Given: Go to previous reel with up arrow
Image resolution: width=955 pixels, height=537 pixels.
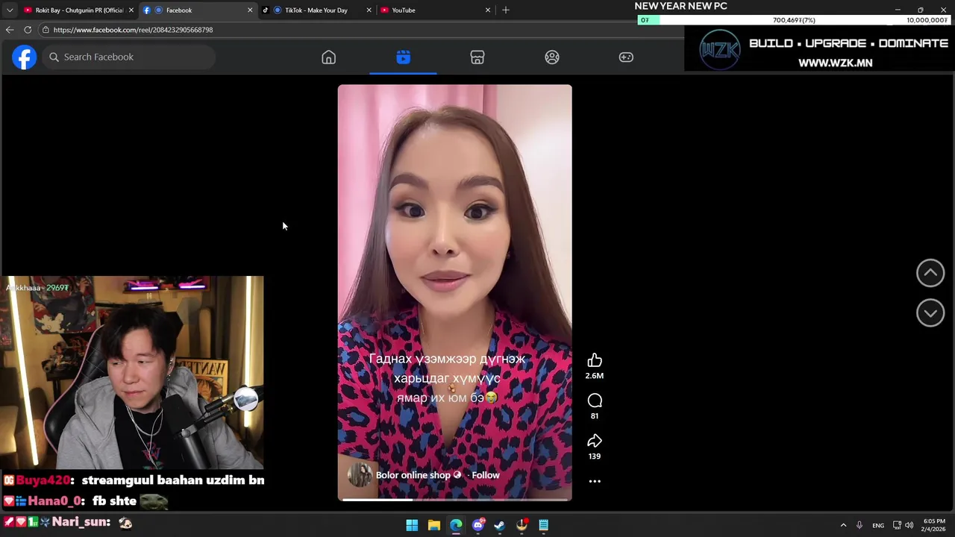Looking at the screenshot, I should (930, 273).
